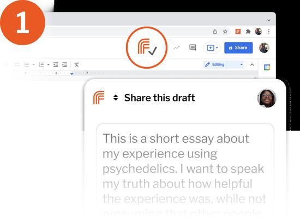Open the comment history icon
300x218 pixels.
pyautogui.click(x=193, y=47)
